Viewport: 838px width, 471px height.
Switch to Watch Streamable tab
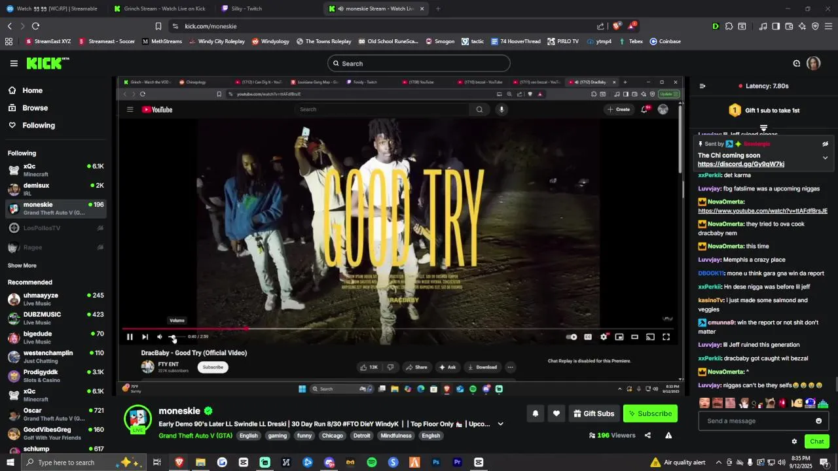click(x=52, y=9)
